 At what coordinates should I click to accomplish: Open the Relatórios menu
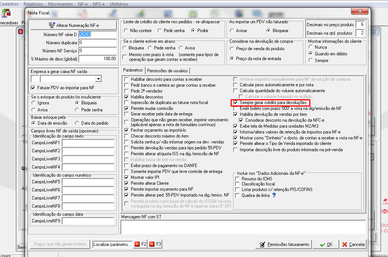(33, 4)
